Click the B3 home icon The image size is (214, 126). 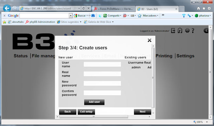pyautogui.click(x=180, y=30)
